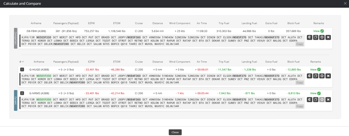The width and height of the screenshot is (349, 136).
Task: Click the green N0501F350 in G-NRMS route
Action: (x=44, y=99)
